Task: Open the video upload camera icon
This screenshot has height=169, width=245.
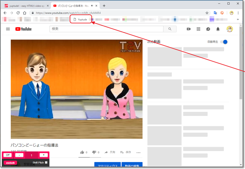Action: pos(188,29)
